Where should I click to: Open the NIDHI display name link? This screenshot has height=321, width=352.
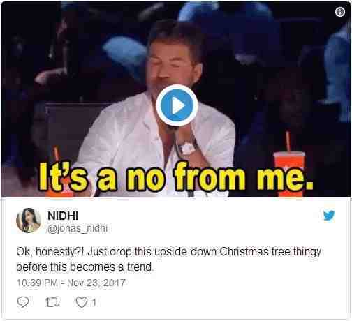[63, 216]
